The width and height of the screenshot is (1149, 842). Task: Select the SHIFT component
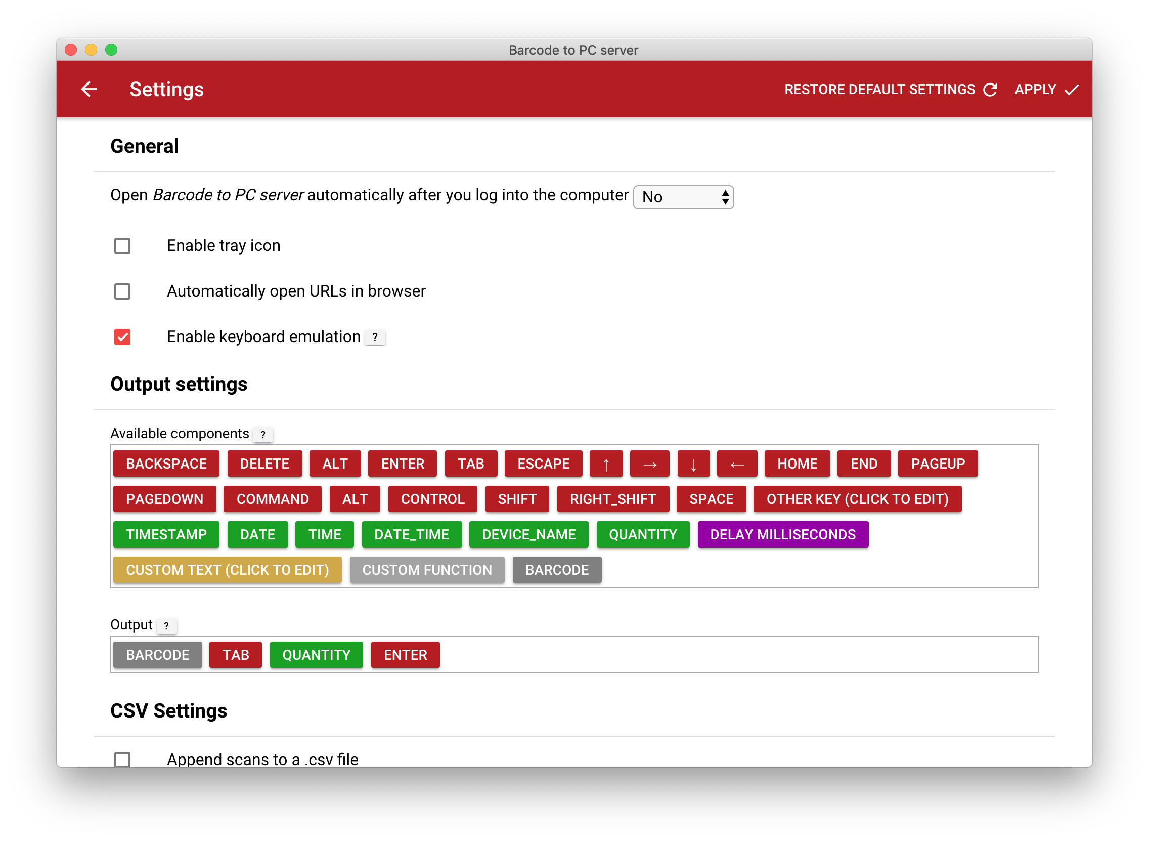[517, 499]
